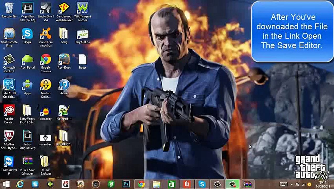
Task: Launch TeamViewer 9 from the desktop
Action: click(9, 165)
